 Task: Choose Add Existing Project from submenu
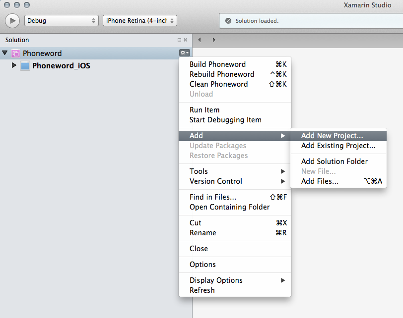pos(338,146)
